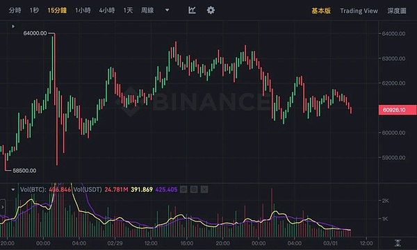Open volume indicator settings icon
The width and height of the screenshot is (417, 250).
[194, 190]
